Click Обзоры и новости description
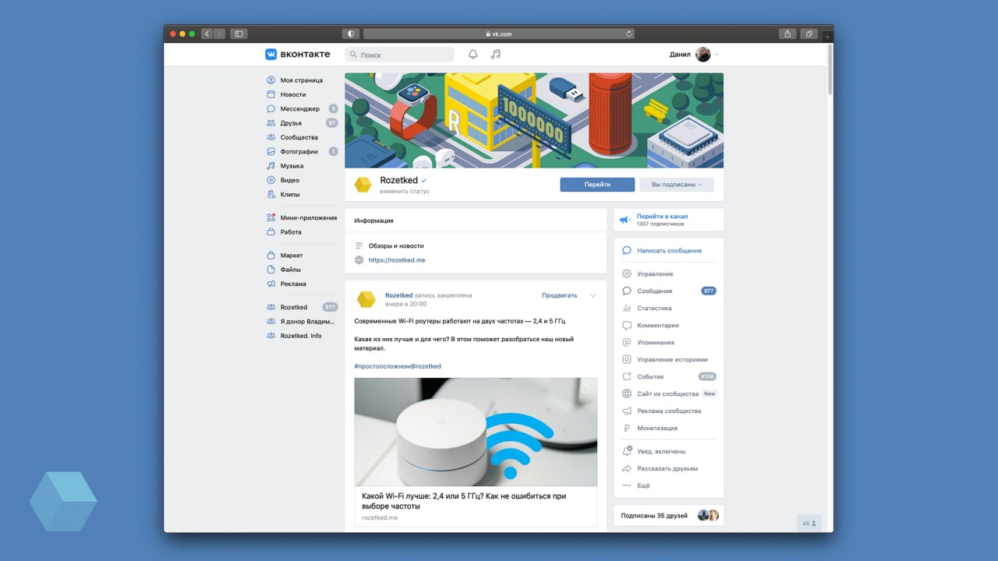Image resolution: width=998 pixels, height=561 pixels. point(396,245)
